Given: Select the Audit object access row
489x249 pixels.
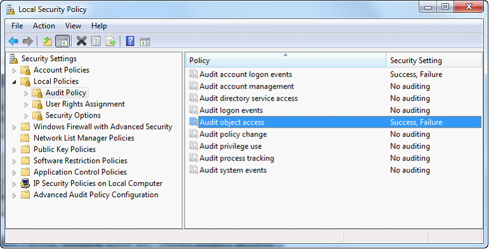Looking at the screenshot, I should (x=335, y=122).
